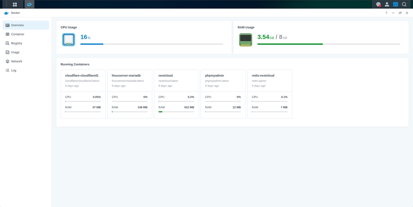
Task: Click the 7 MB RAM value
Action: (284, 108)
